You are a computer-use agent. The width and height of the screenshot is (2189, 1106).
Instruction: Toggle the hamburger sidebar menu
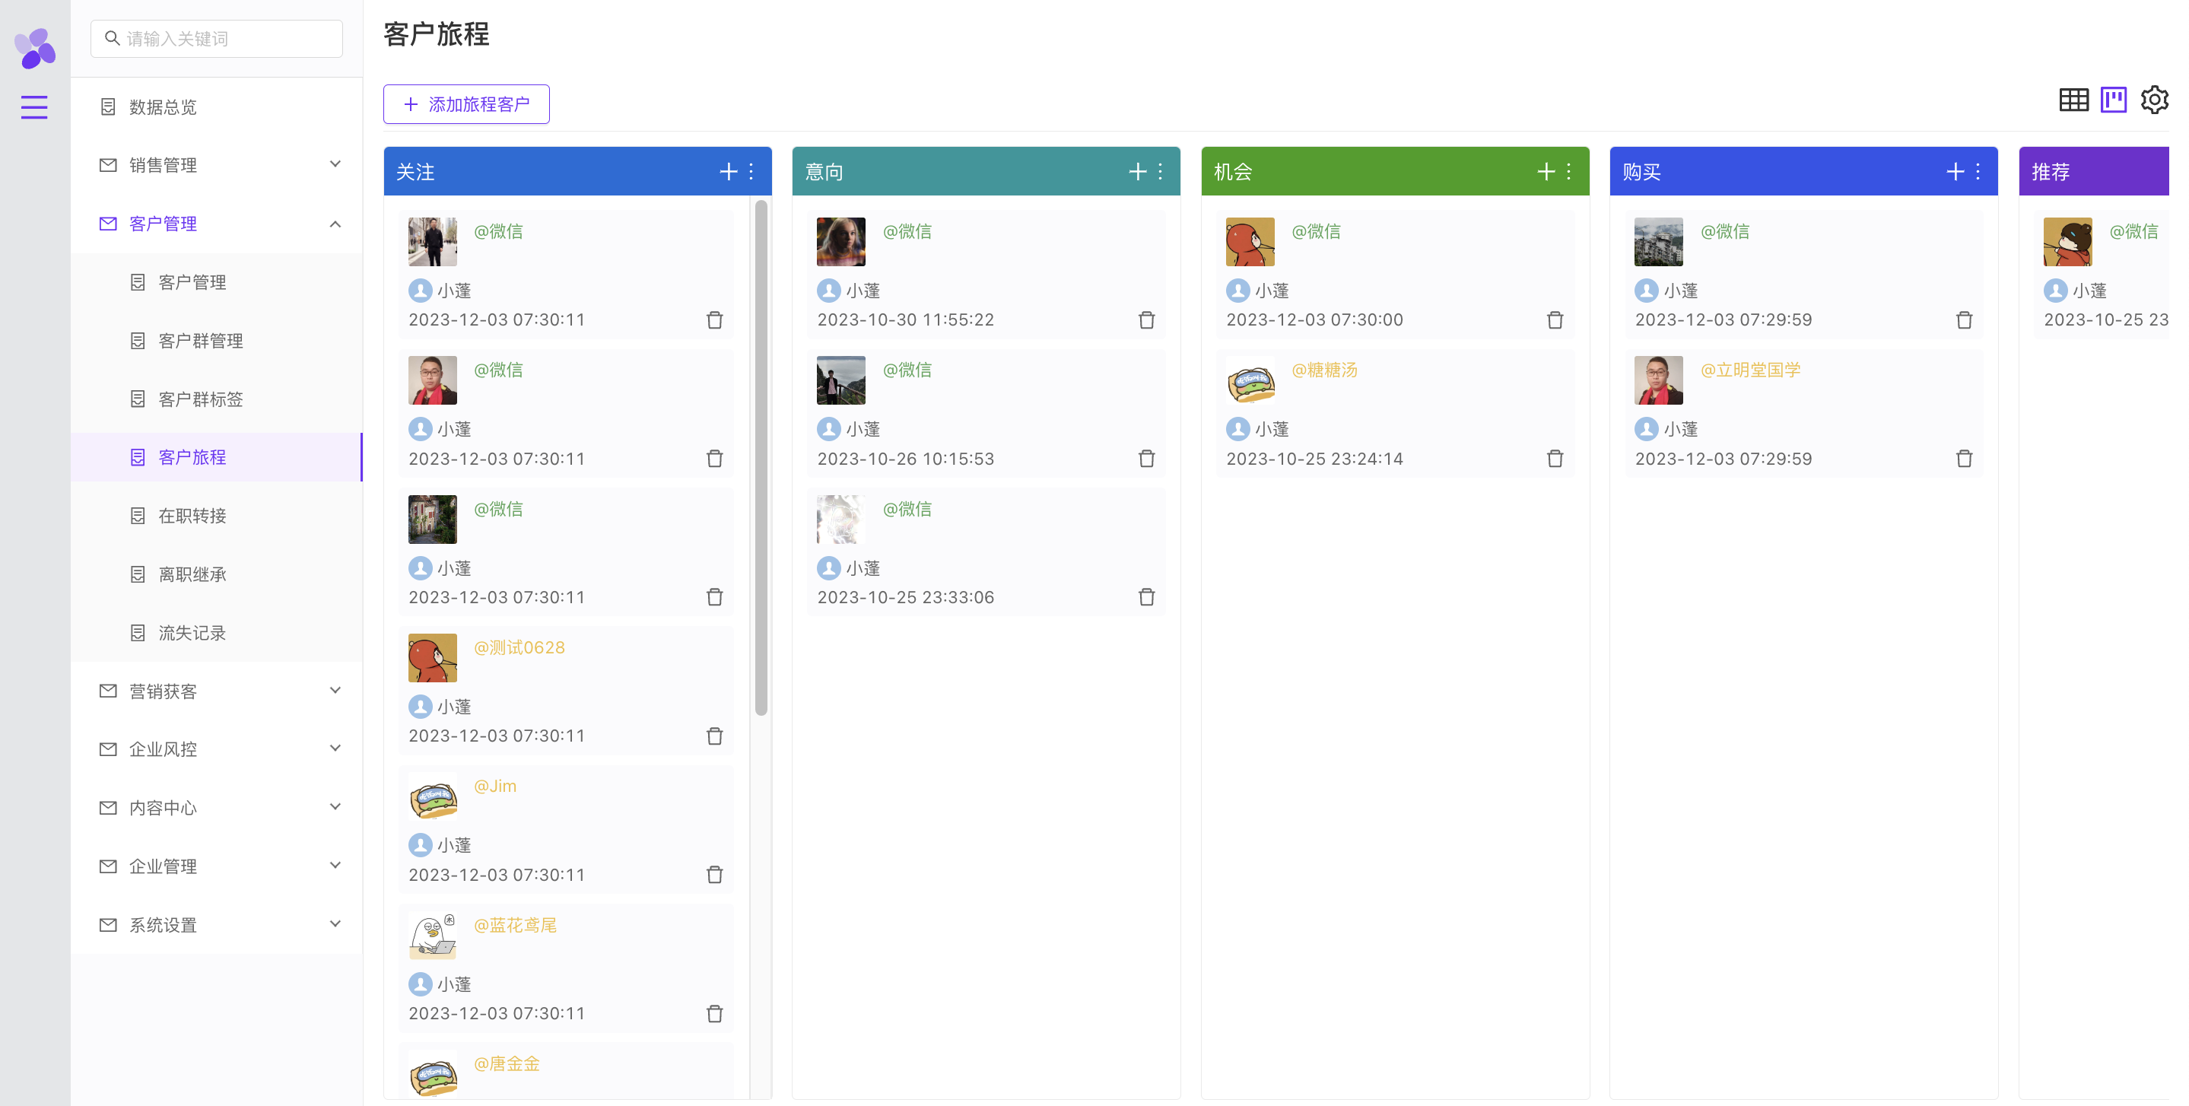click(34, 107)
